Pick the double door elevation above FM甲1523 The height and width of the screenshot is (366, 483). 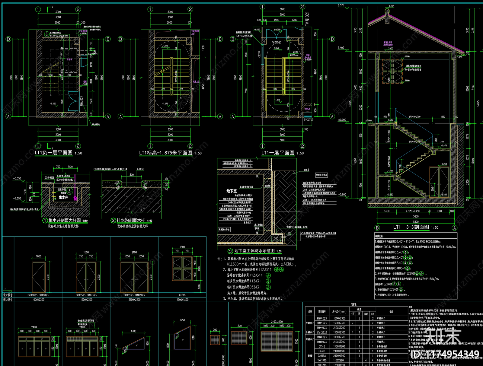coord(86,277)
